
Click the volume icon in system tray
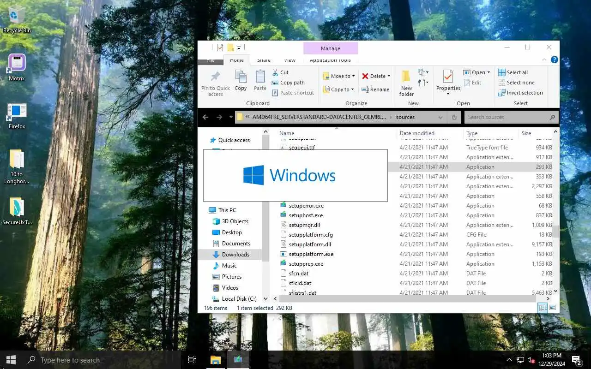(x=531, y=360)
